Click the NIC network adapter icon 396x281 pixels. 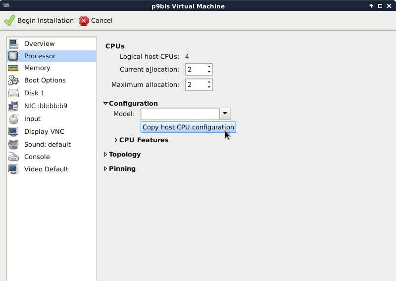13,106
